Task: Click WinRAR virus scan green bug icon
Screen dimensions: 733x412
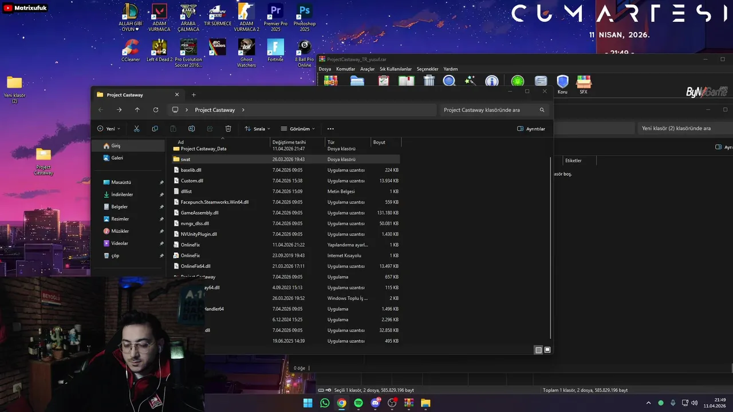Action: 518,81
